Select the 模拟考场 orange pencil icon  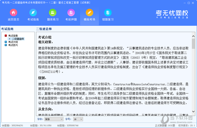point(89,12)
